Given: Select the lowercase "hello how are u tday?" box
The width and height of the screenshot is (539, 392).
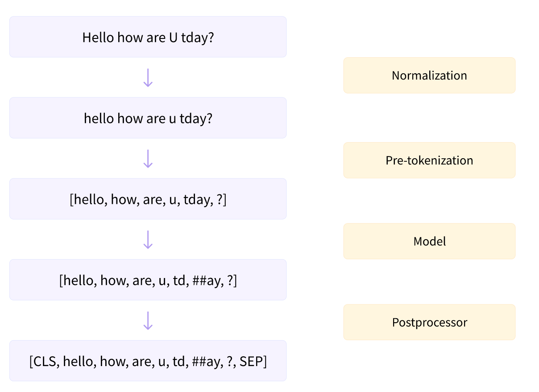Looking at the screenshot, I should click(x=148, y=118).
